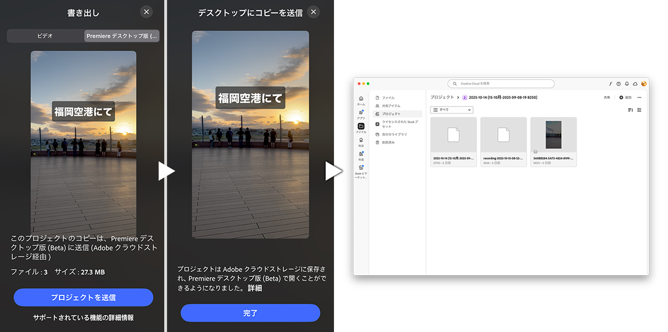This screenshot has height=332, width=668.
Task: Click the cloud sync status icon
Action: [x=635, y=84]
